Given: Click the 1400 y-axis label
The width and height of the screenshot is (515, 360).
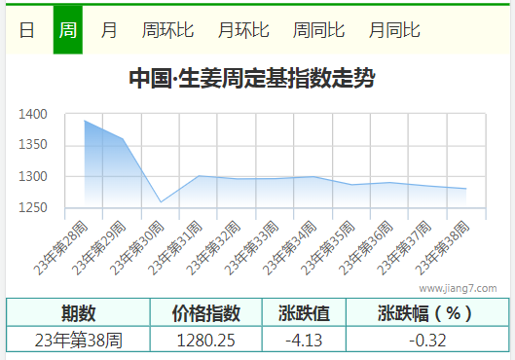Looking at the screenshot, I should pos(33,114).
